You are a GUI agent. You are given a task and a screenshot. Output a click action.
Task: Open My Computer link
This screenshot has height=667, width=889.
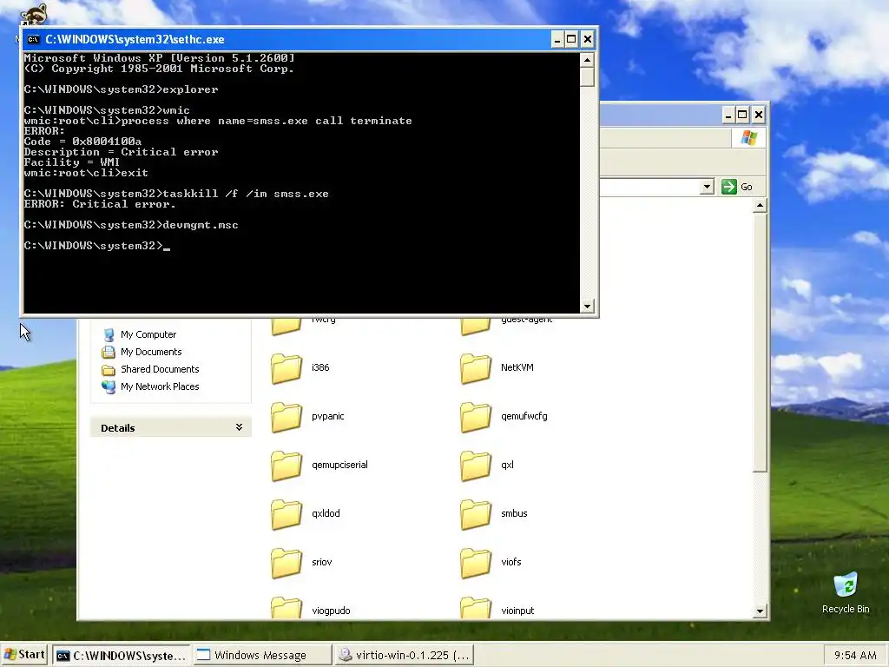pyautogui.click(x=148, y=334)
